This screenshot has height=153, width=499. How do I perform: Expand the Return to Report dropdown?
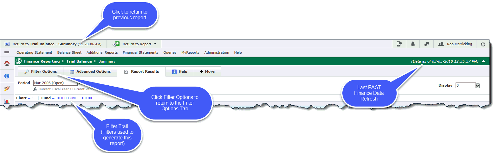pyautogui.click(x=155, y=44)
